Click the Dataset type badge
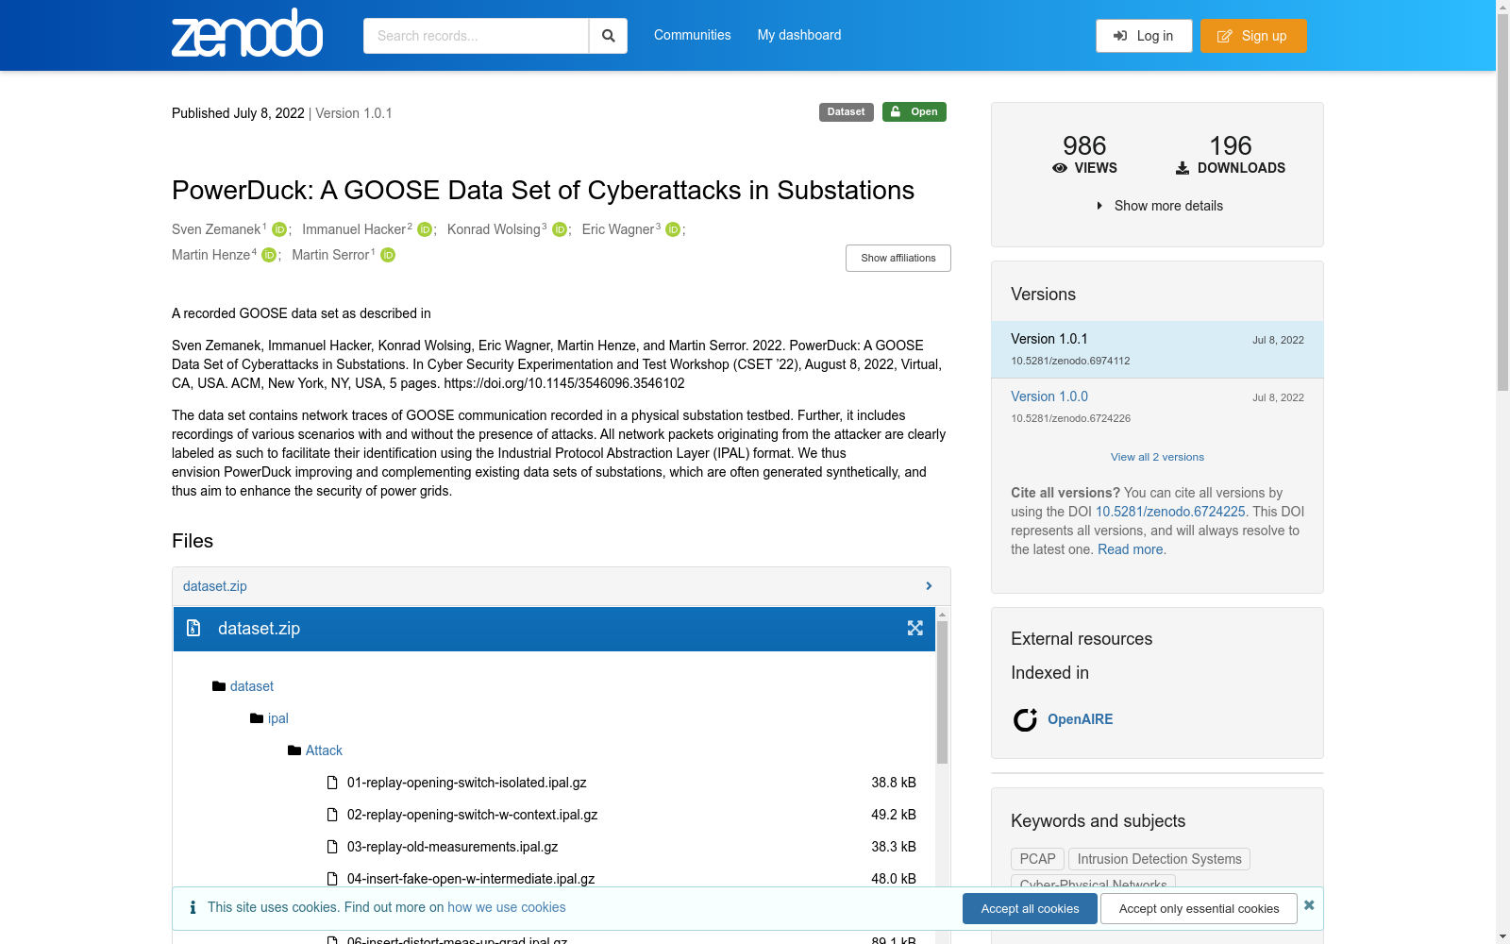The image size is (1510, 944). point(847,112)
